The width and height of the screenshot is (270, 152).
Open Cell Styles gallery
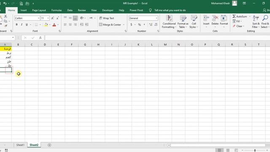(x=194, y=22)
